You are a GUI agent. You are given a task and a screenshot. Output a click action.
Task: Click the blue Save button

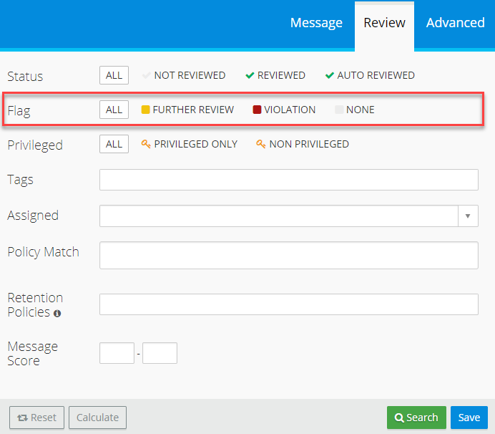coord(469,418)
